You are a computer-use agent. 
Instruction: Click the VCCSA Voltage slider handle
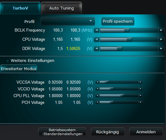[x=107, y=82]
